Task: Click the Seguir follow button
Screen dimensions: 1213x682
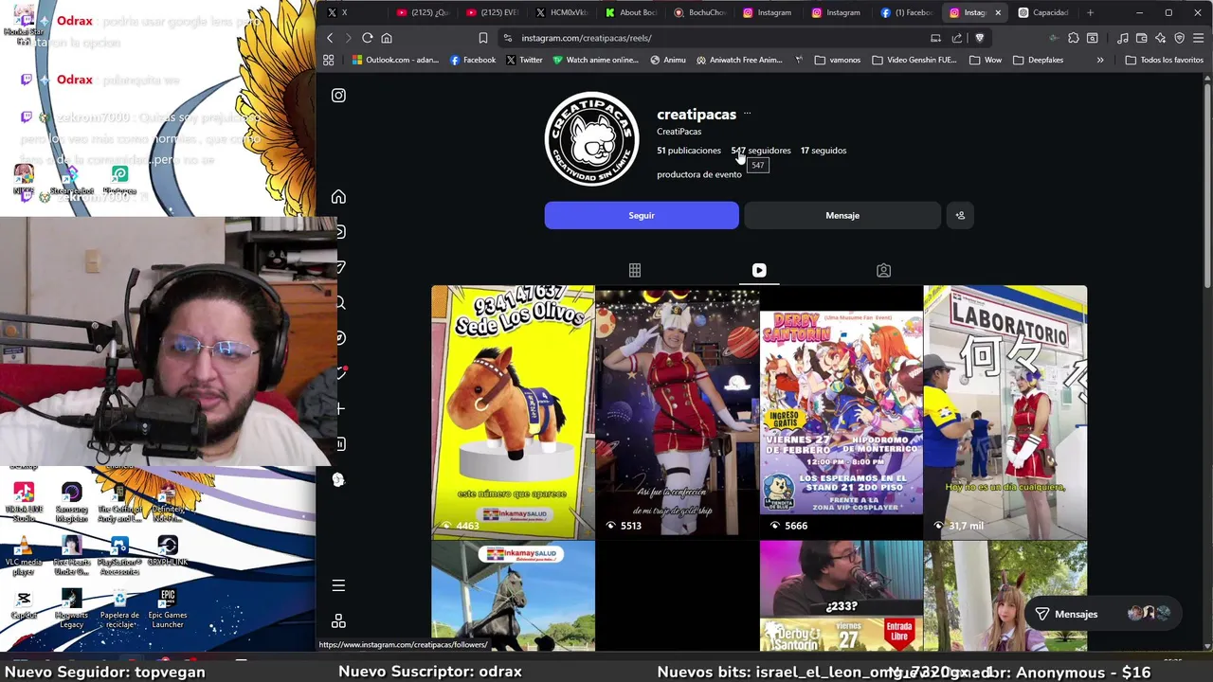Action: pos(642,215)
